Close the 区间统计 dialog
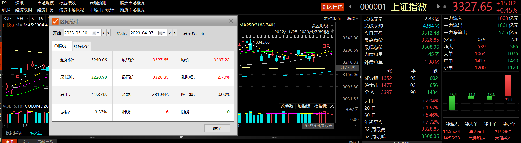521x143 pixels. pyautogui.click(x=231, y=21)
